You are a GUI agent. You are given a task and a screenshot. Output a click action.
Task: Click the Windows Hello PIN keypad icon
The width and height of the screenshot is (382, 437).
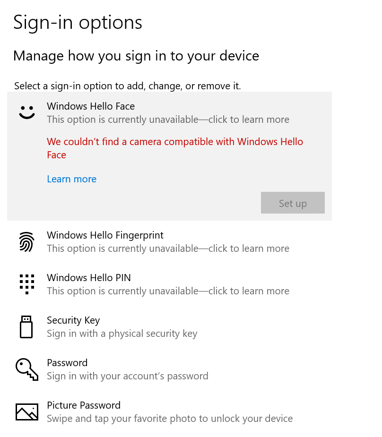point(27,284)
